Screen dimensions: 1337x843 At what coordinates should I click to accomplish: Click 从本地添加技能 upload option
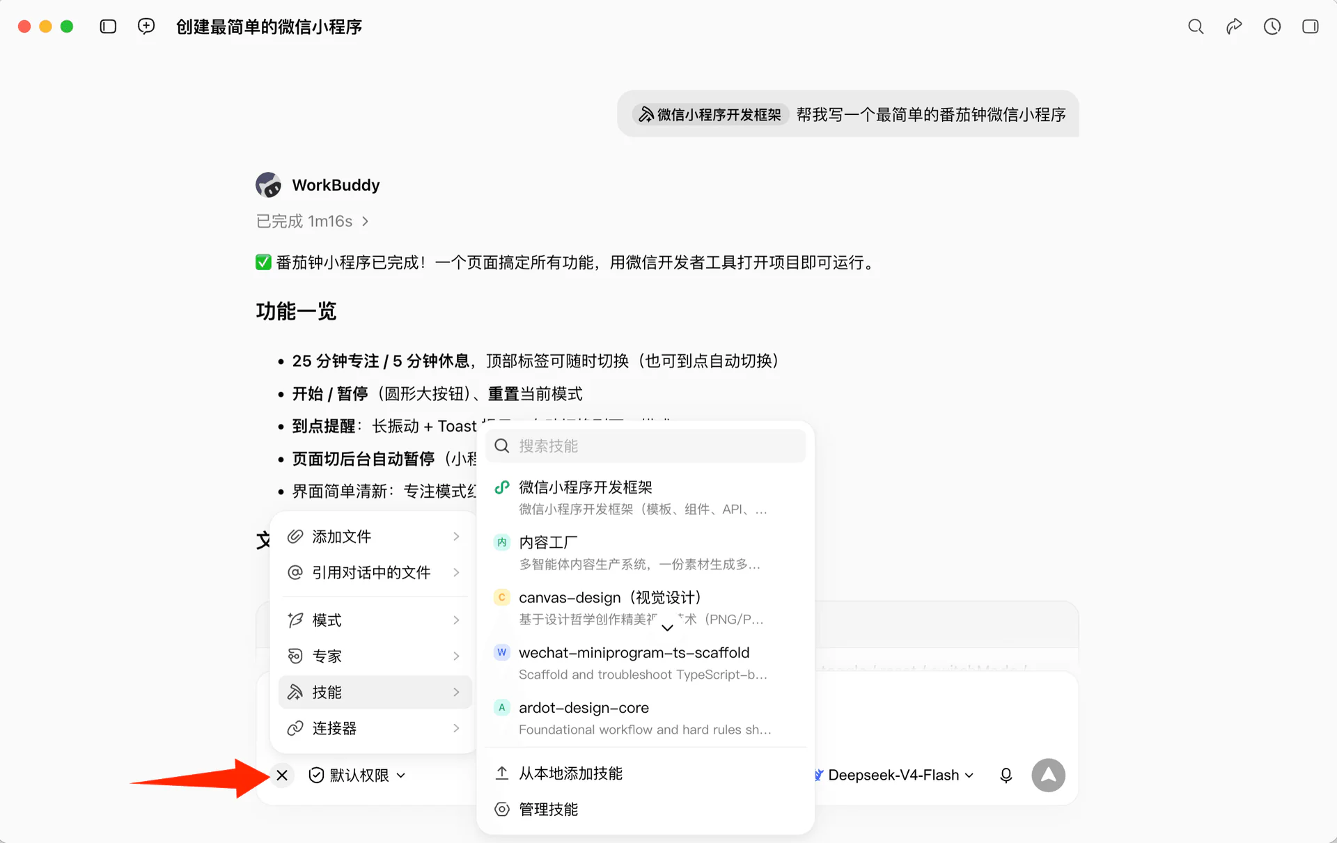(646, 773)
